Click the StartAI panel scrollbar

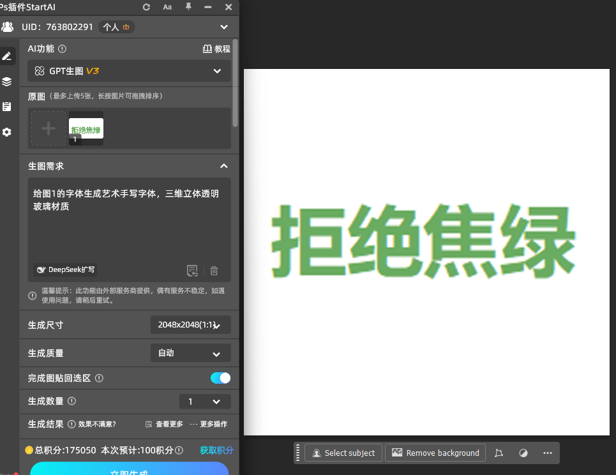[236, 83]
